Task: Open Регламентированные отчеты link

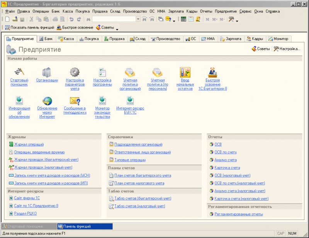Action: pyautogui.click(x=239, y=214)
